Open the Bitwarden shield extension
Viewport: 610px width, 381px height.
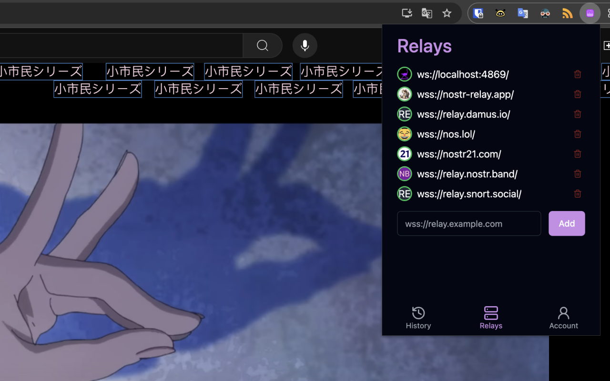tap(478, 13)
